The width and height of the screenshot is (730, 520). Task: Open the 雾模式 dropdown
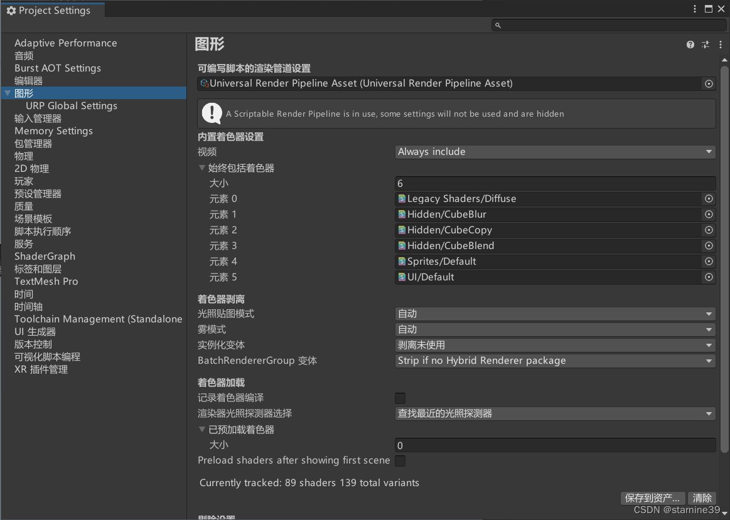click(x=555, y=330)
